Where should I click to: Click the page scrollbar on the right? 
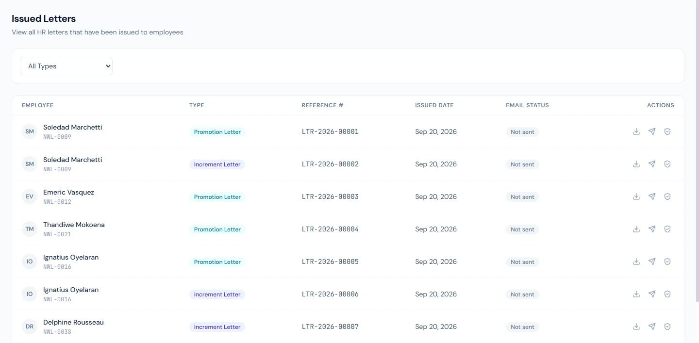click(697, 150)
